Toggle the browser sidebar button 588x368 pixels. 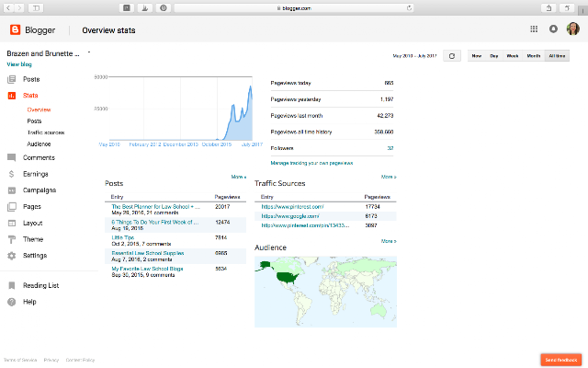point(36,7)
